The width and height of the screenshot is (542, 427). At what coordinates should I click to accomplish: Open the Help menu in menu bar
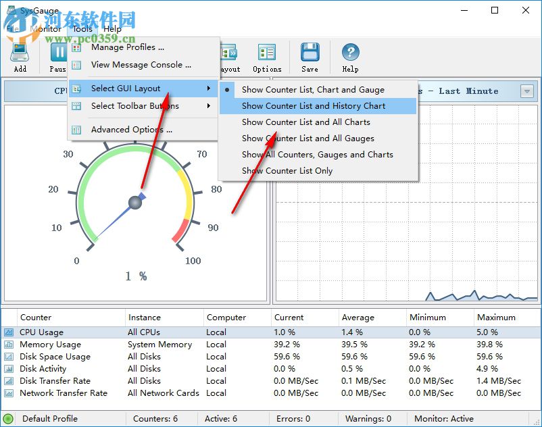tap(112, 29)
